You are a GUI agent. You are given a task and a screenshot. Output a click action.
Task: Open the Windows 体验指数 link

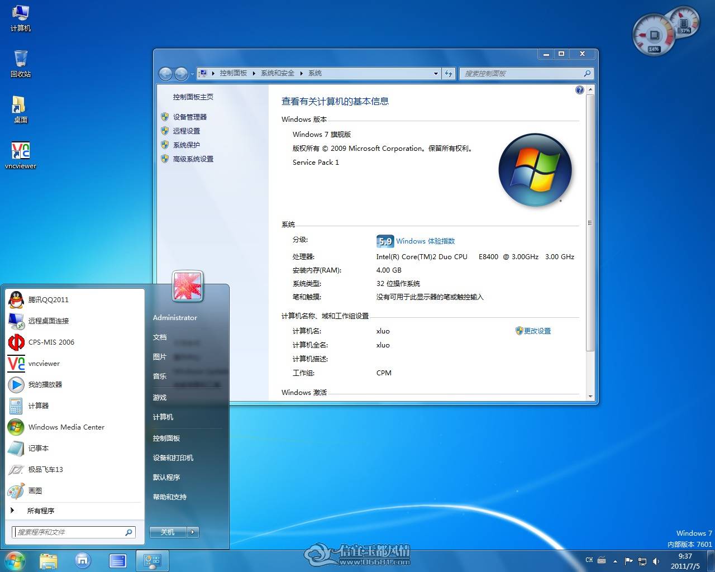tap(426, 241)
